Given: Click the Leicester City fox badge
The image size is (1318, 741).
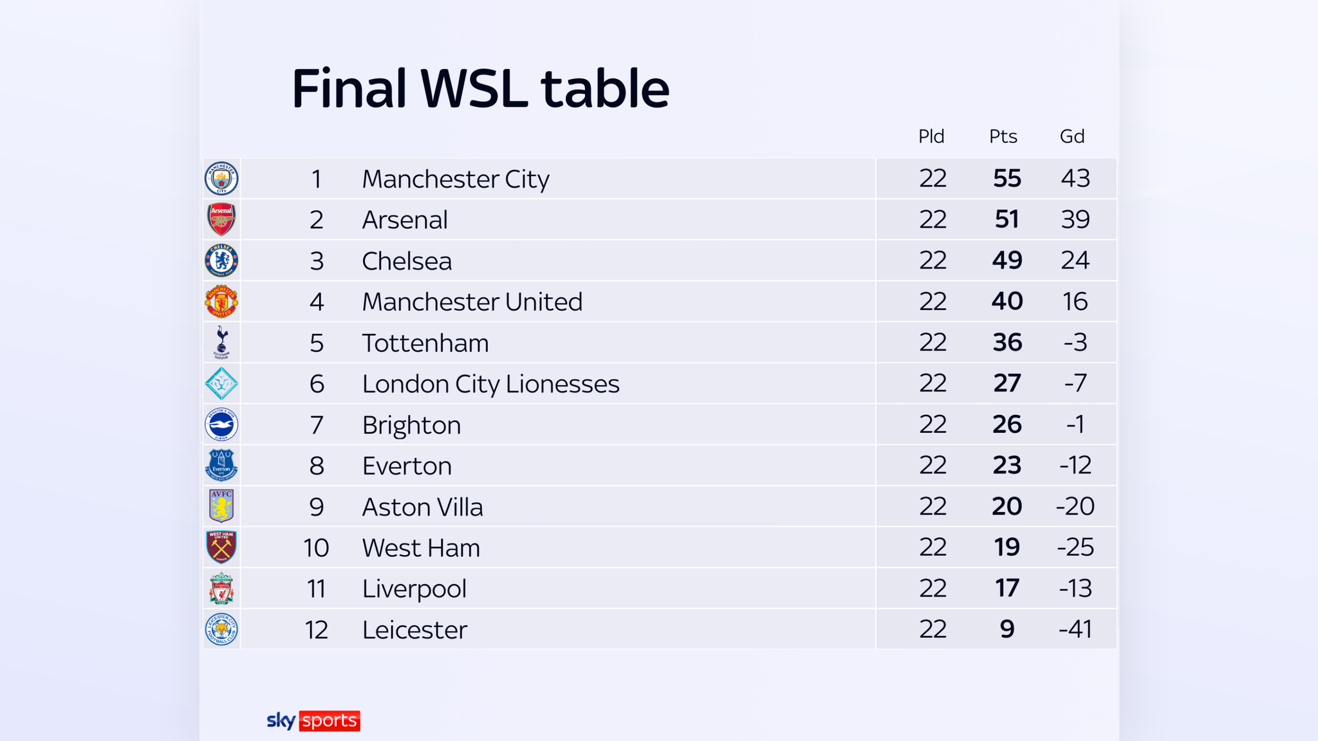Looking at the screenshot, I should [x=221, y=629].
